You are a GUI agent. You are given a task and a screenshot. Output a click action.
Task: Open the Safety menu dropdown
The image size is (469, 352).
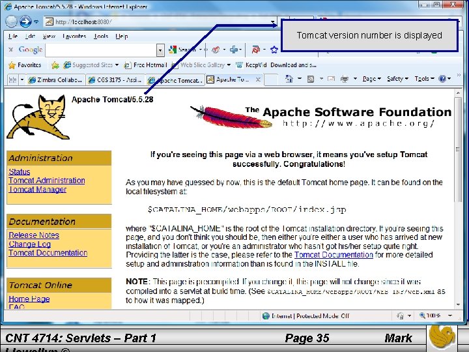click(x=397, y=79)
